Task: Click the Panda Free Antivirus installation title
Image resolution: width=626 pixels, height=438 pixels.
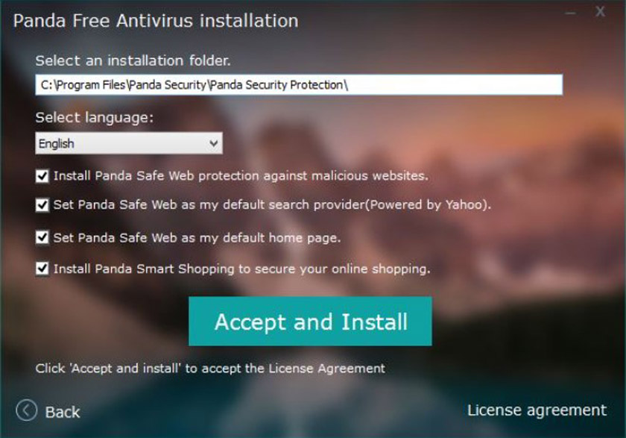Action: click(x=156, y=21)
